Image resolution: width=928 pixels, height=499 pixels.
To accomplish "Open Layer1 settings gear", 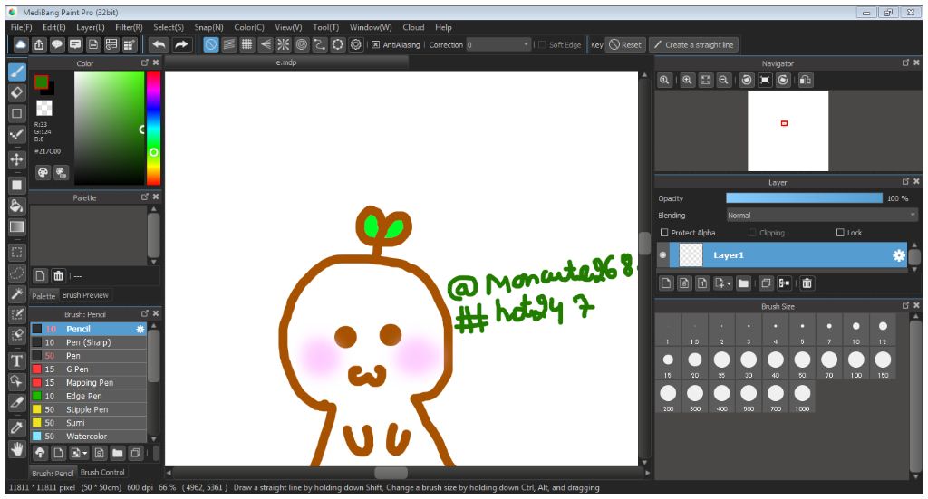I will coord(898,255).
